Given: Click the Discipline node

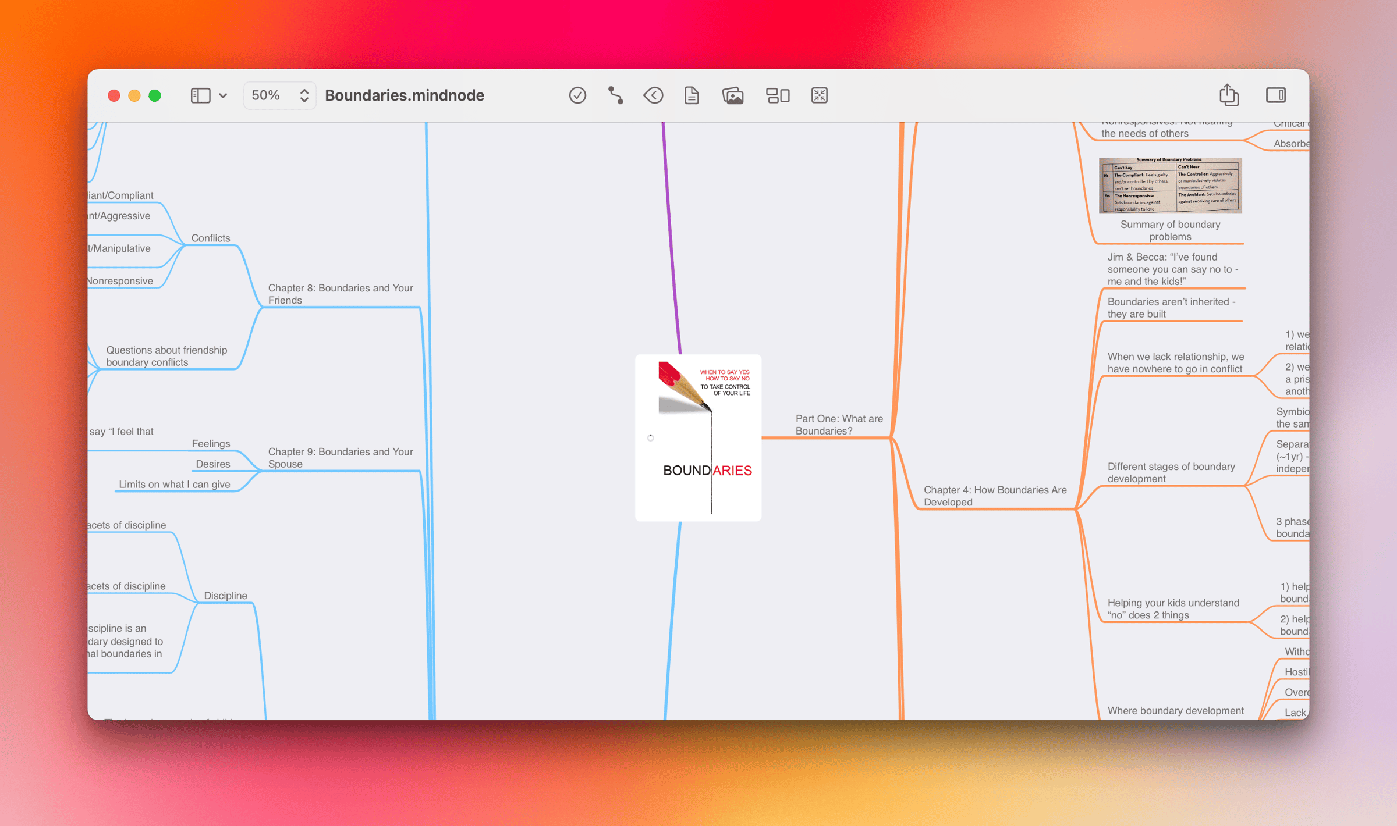Looking at the screenshot, I should pyautogui.click(x=226, y=596).
